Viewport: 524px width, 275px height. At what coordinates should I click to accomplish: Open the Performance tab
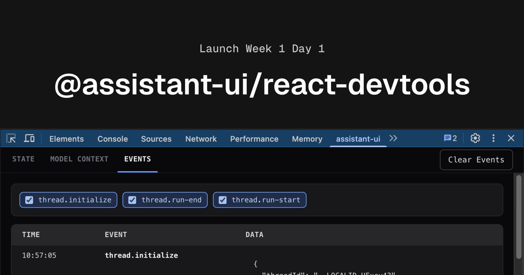[254, 139]
